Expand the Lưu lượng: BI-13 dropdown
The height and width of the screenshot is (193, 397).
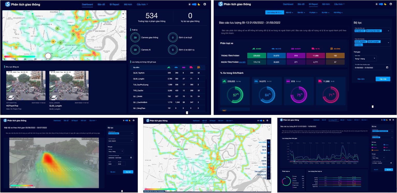[x=275, y=12]
